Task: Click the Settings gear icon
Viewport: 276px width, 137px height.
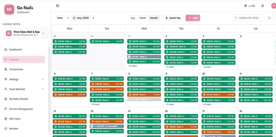Action: pos(6,79)
